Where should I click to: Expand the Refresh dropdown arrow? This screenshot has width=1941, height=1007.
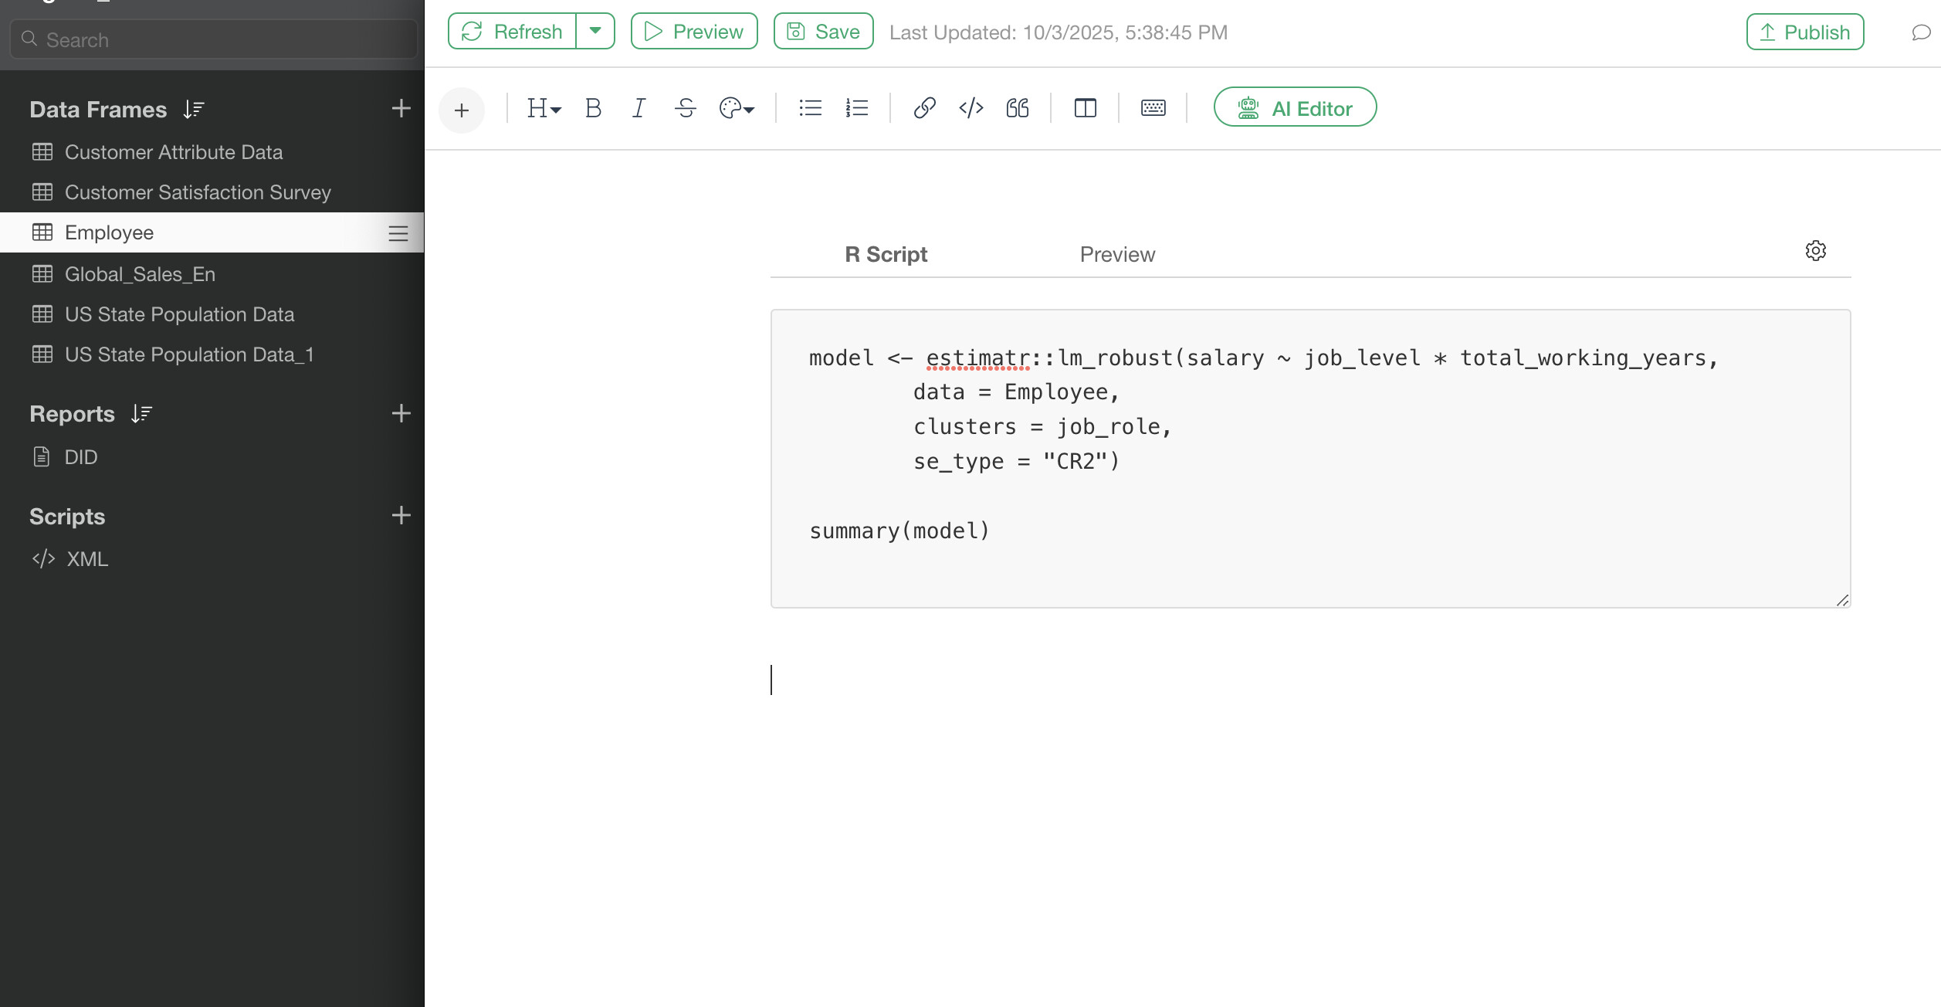coord(595,31)
